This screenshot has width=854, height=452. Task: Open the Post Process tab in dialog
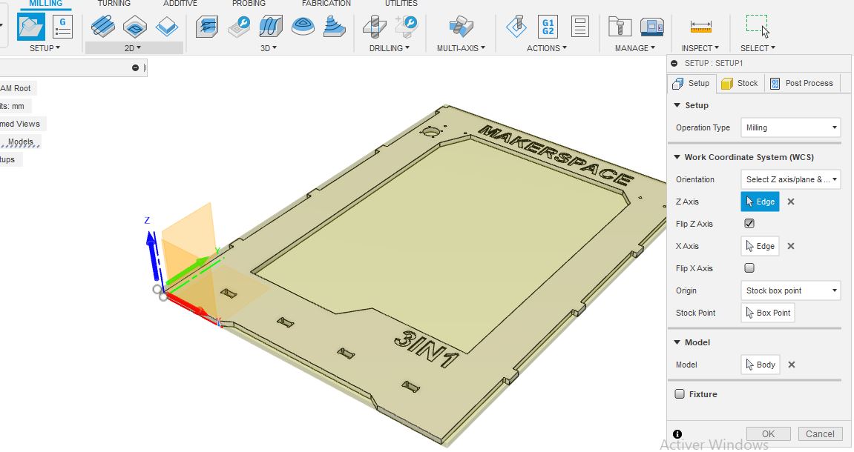point(802,83)
